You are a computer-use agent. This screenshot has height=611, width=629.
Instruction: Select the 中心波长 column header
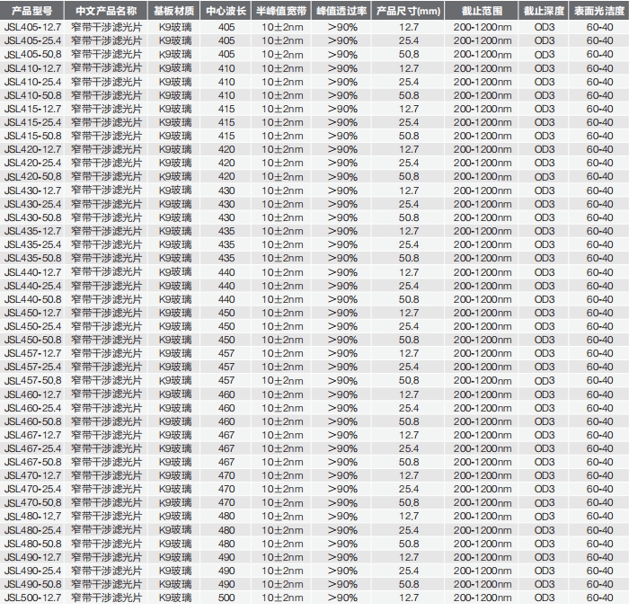click(x=226, y=12)
